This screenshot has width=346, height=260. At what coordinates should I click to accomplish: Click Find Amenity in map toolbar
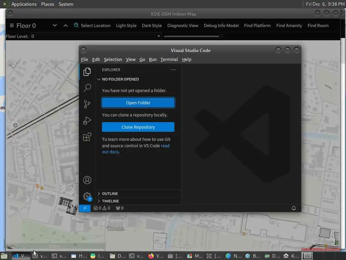coord(289,25)
